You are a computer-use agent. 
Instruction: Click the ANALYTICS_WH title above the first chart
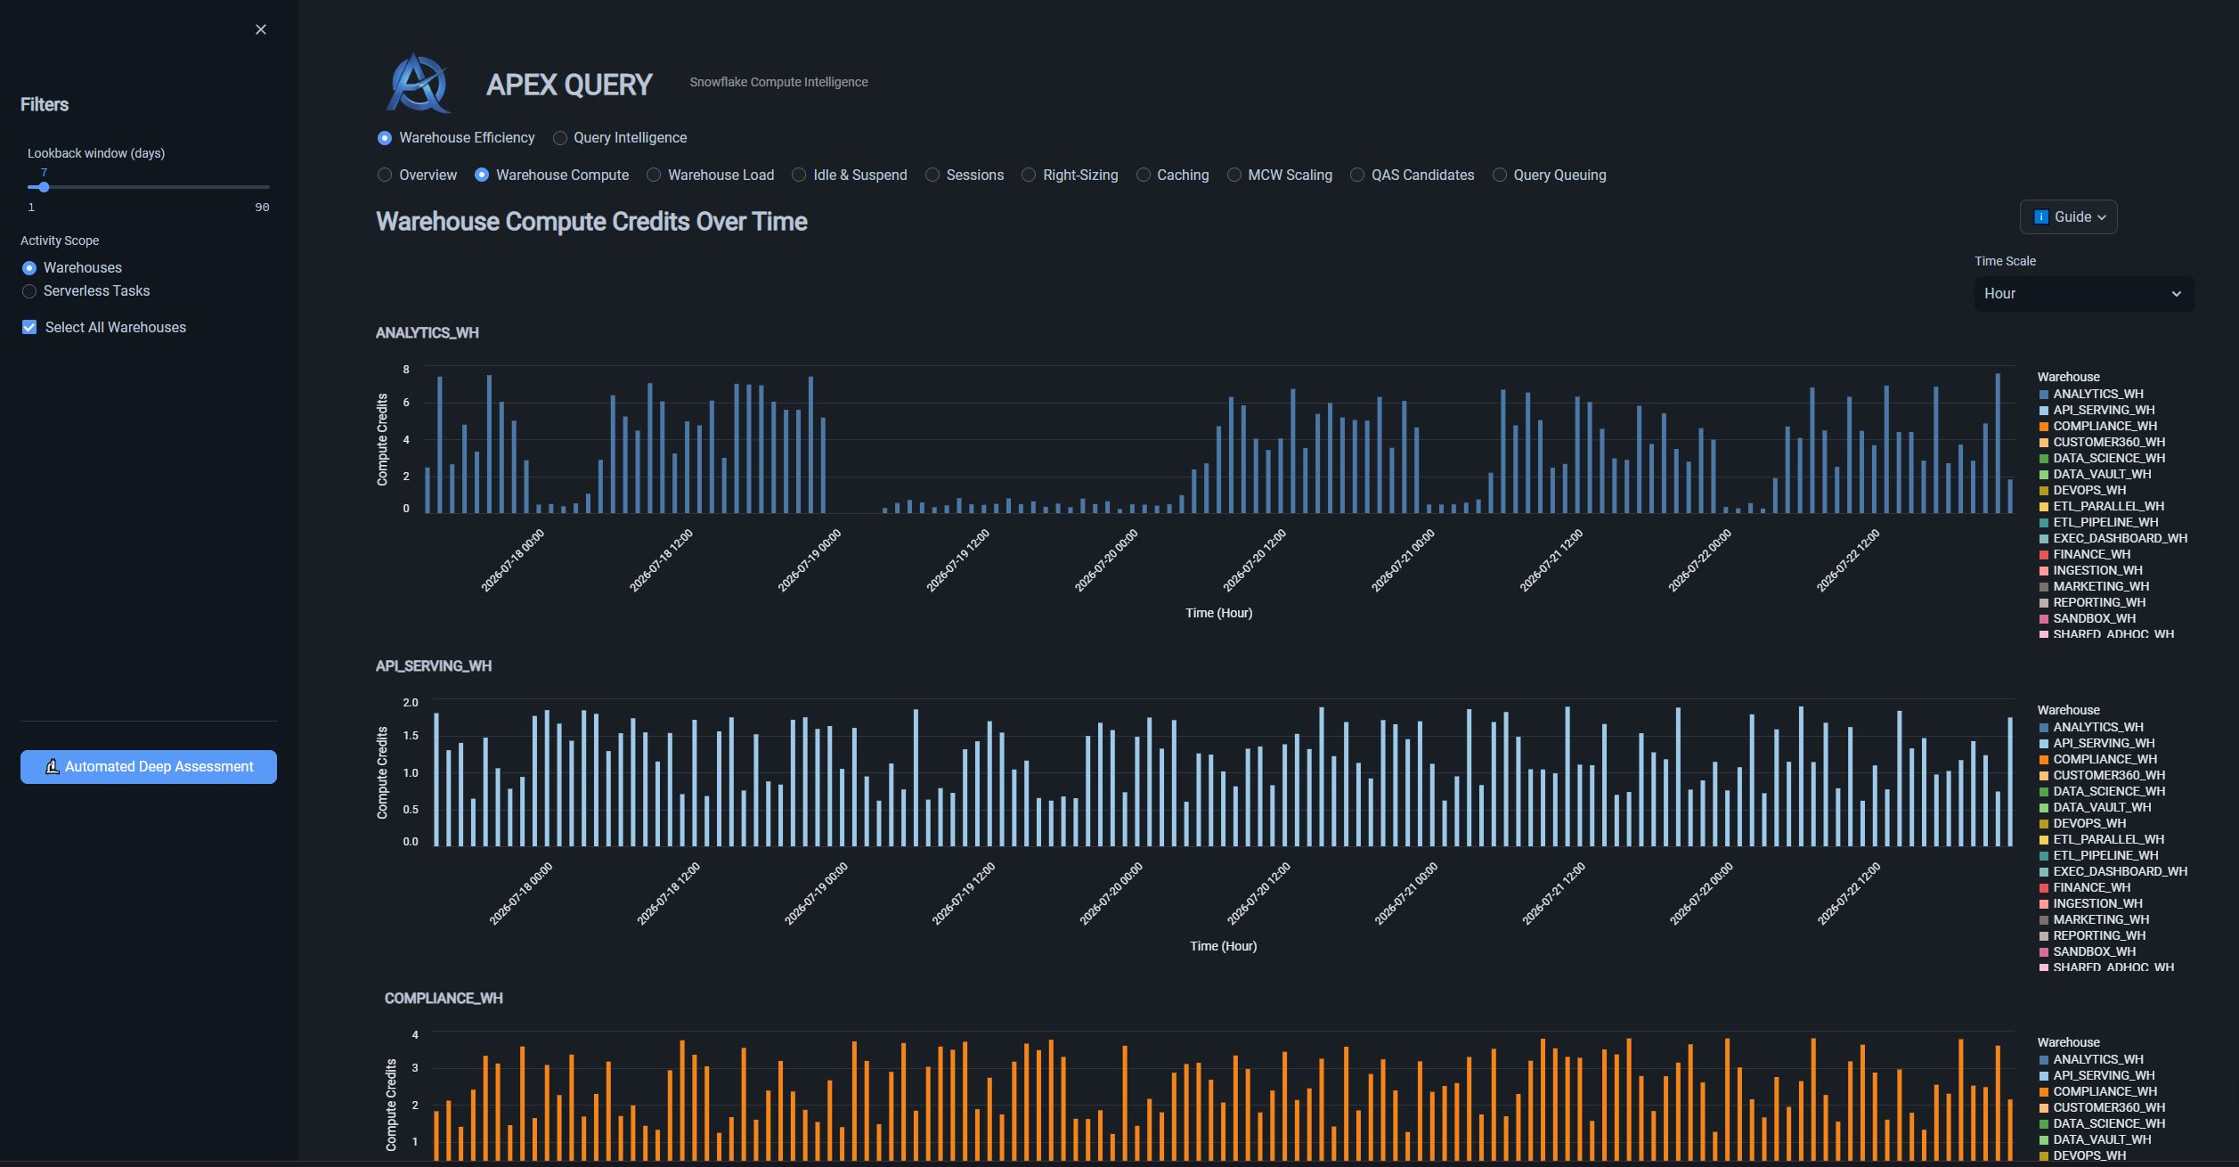[427, 333]
